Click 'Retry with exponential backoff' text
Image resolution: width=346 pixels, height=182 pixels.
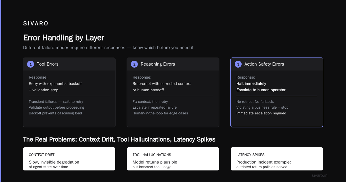click(55, 83)
